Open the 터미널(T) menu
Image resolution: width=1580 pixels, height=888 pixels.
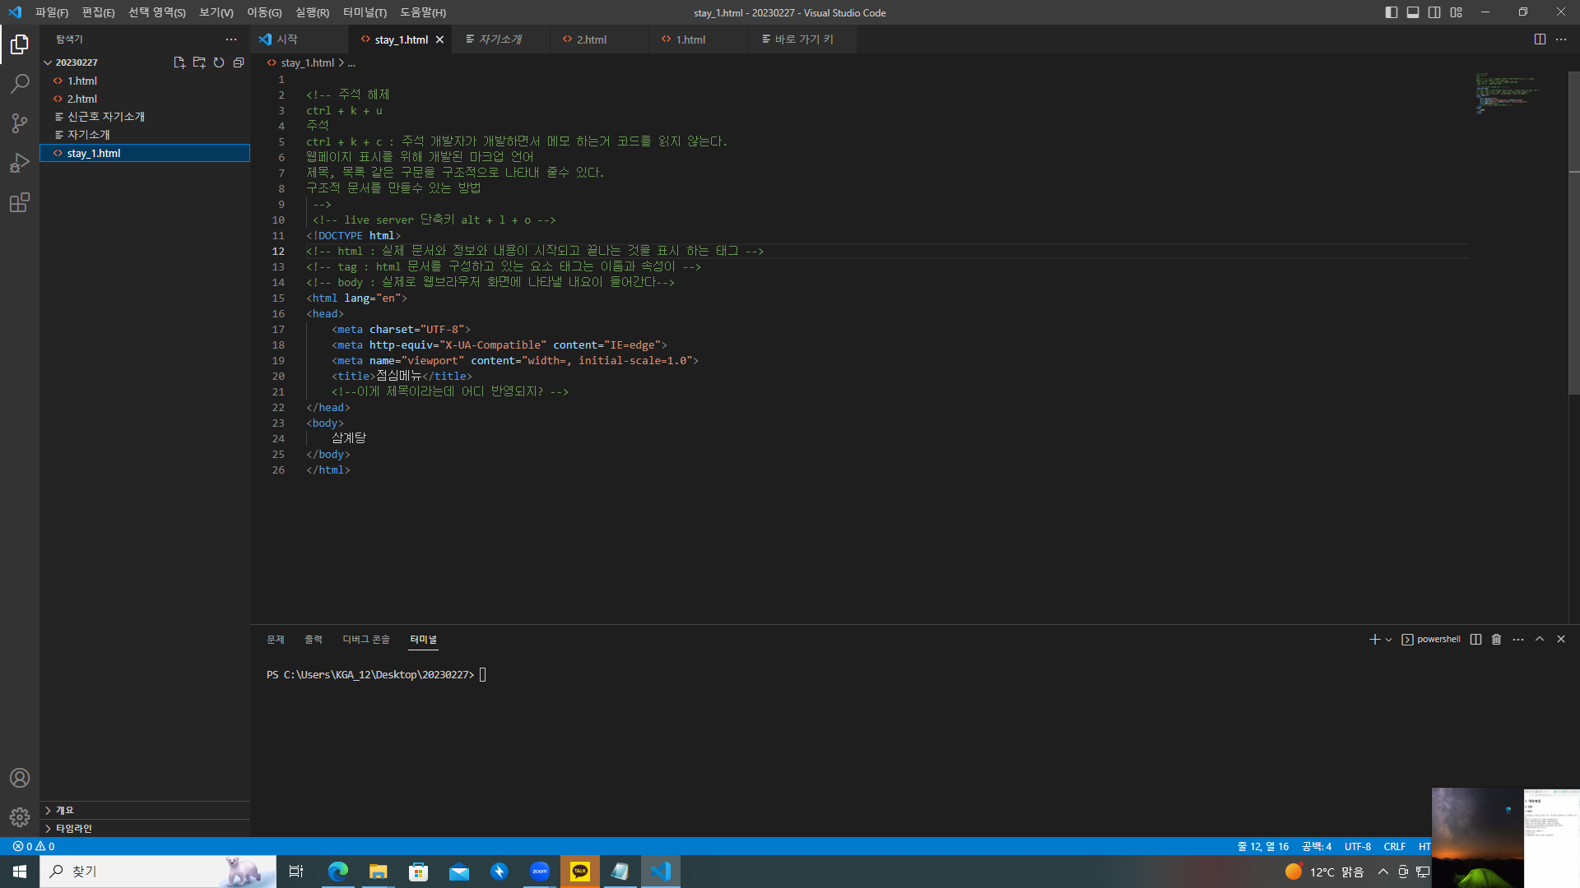[x=365, y=12]
